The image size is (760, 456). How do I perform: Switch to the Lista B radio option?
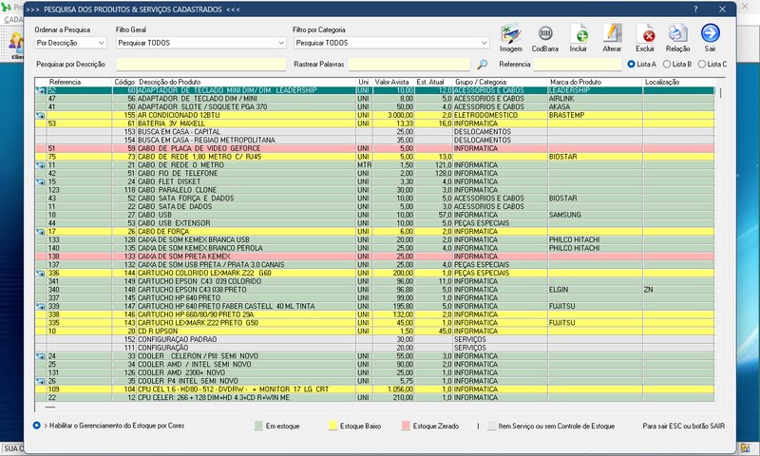tap(667, 64)
